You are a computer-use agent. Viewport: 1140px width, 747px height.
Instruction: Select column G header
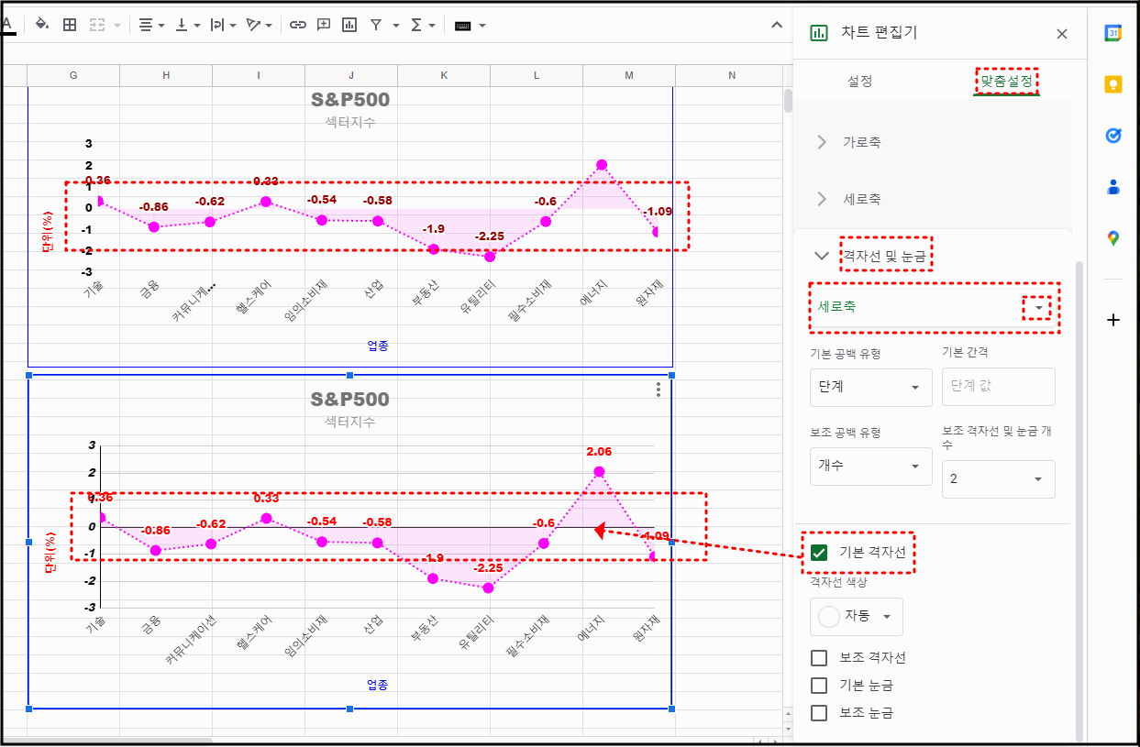tap(73, 75)
